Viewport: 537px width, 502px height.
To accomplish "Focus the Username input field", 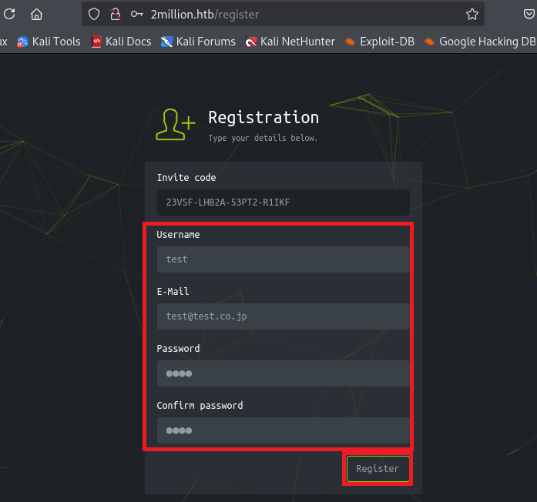I will click(x=283, y=259).
